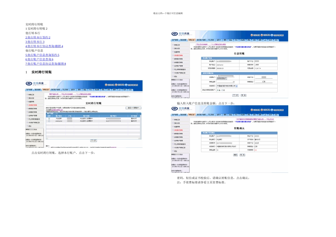Click the 任意转账 page title
This screenshot has height=237, width=336.
pyautogui.click(x=239, y=54)
